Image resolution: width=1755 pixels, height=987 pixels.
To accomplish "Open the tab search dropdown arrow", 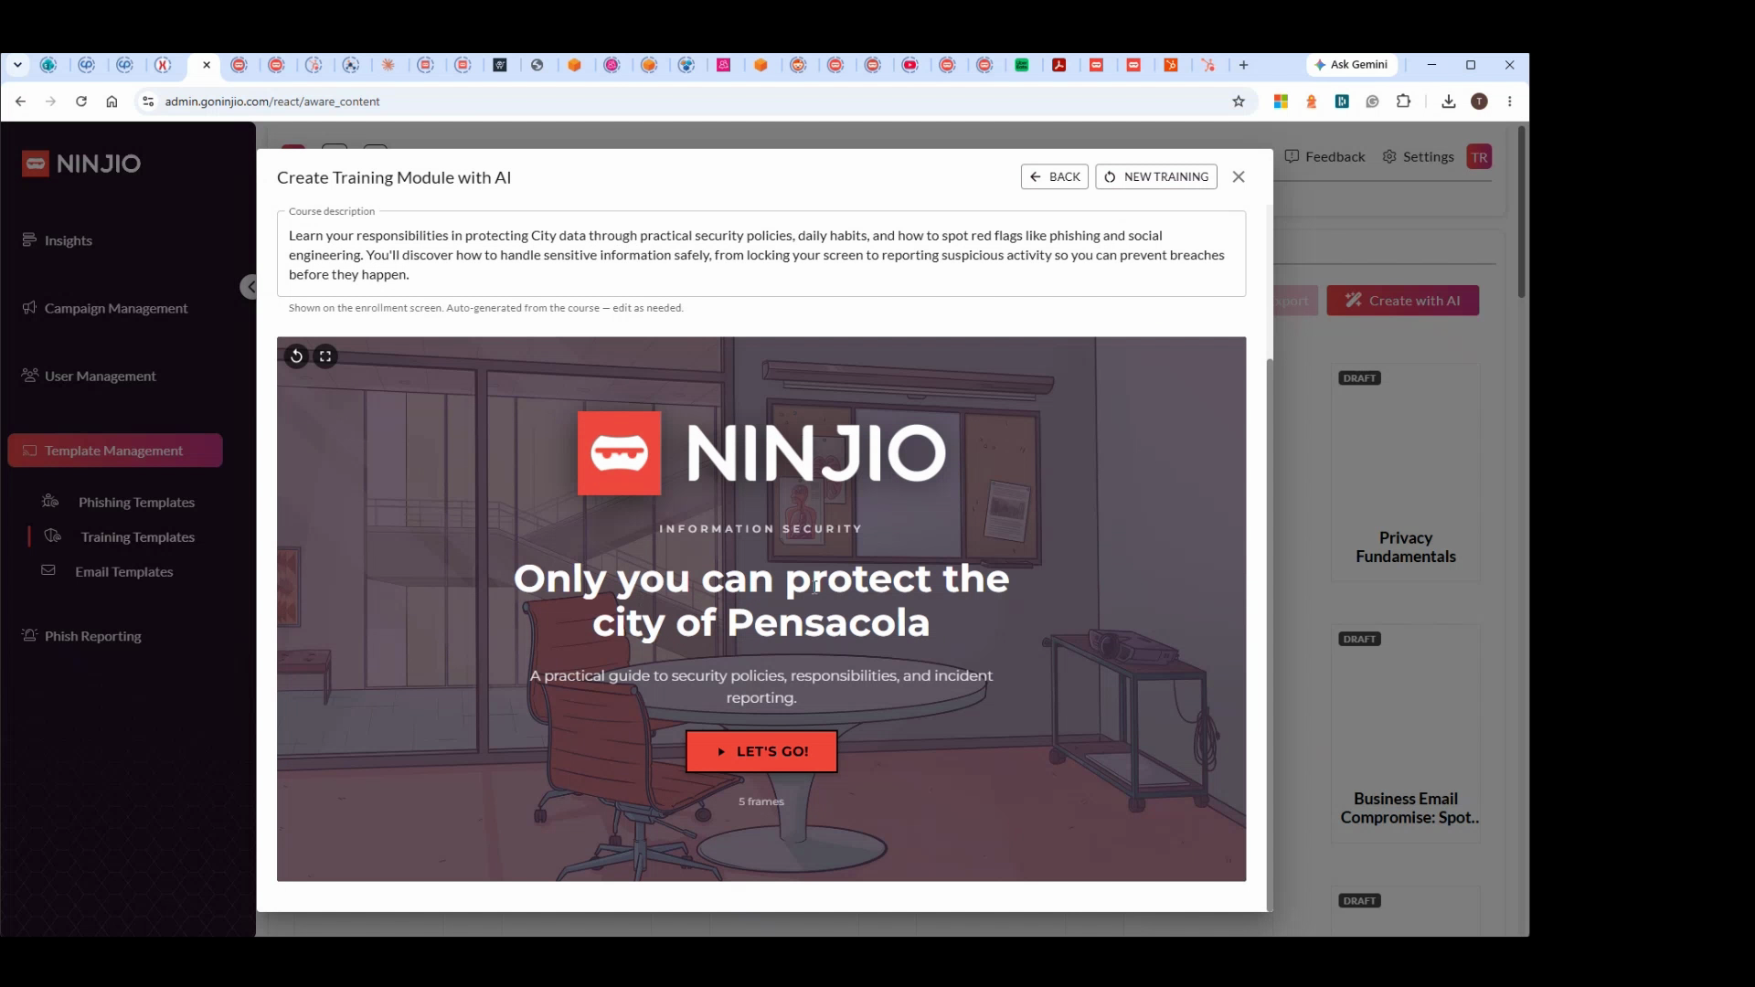I will point(17,65).
